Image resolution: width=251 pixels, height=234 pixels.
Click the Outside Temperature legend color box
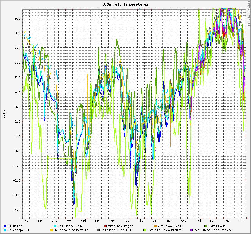[x=145, y=230]
